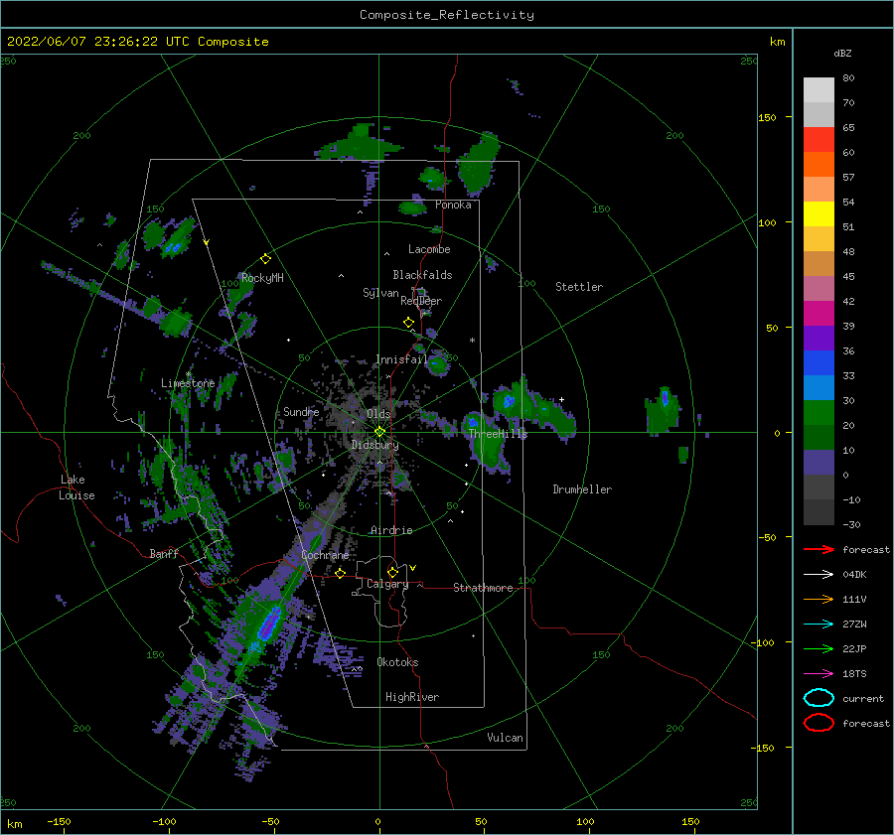Click the dBZ legend heading
Screen dimensions: 894x835
pos(842,54)
